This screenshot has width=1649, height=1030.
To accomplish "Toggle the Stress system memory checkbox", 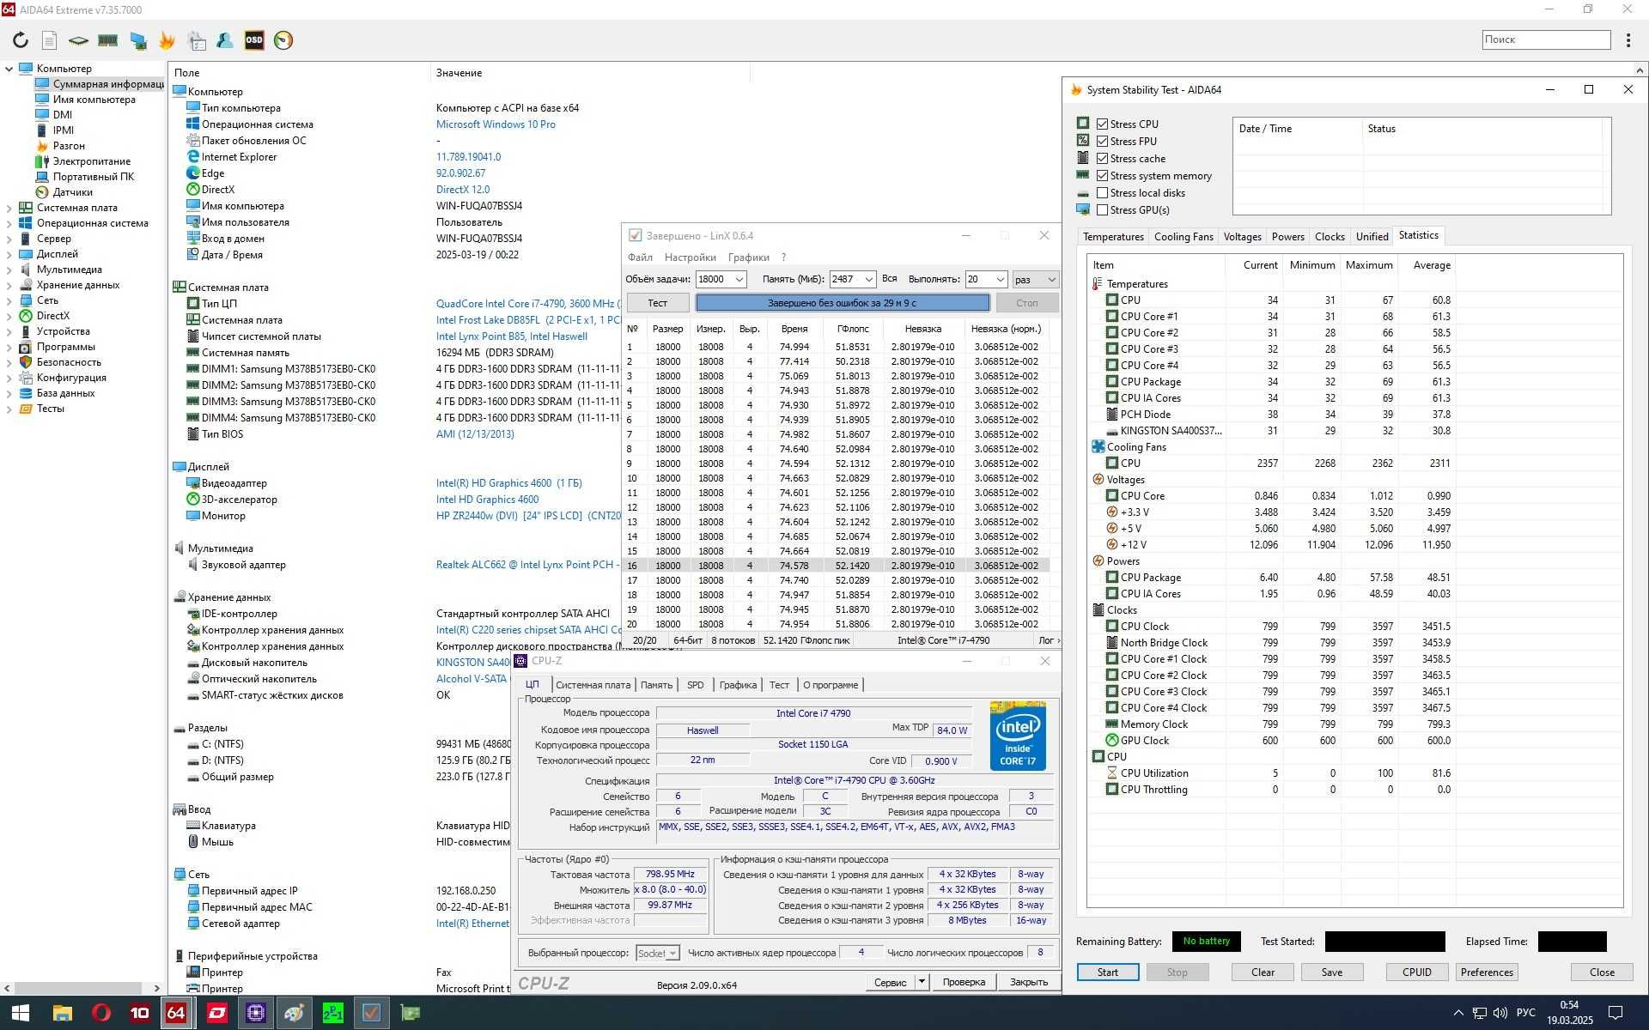I will tap(1102, 176).
